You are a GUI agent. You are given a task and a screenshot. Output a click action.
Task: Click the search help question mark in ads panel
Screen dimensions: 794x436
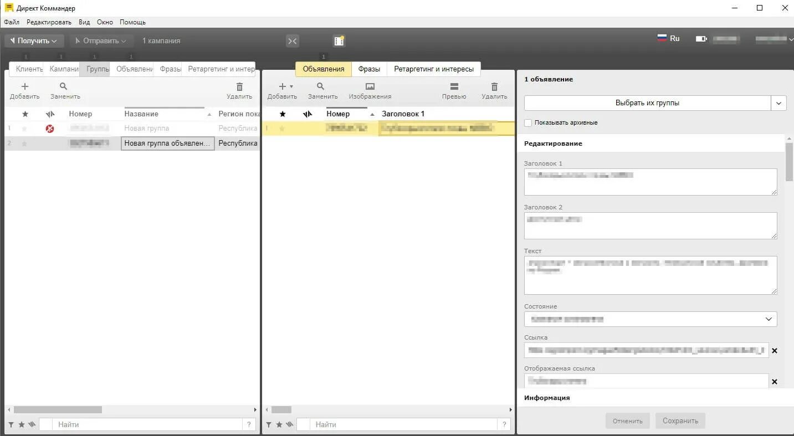point(504,425)
